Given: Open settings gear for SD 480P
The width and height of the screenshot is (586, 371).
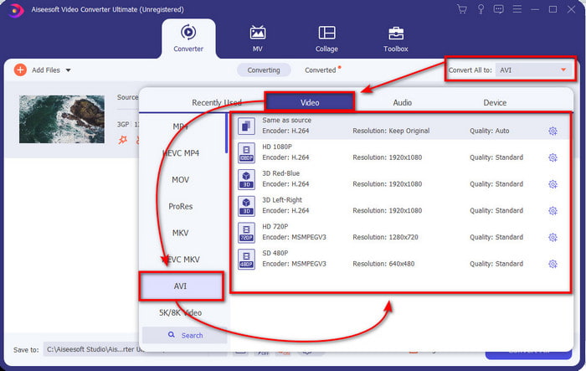Looking at the screenshot, I should click(x=553, y=264).
